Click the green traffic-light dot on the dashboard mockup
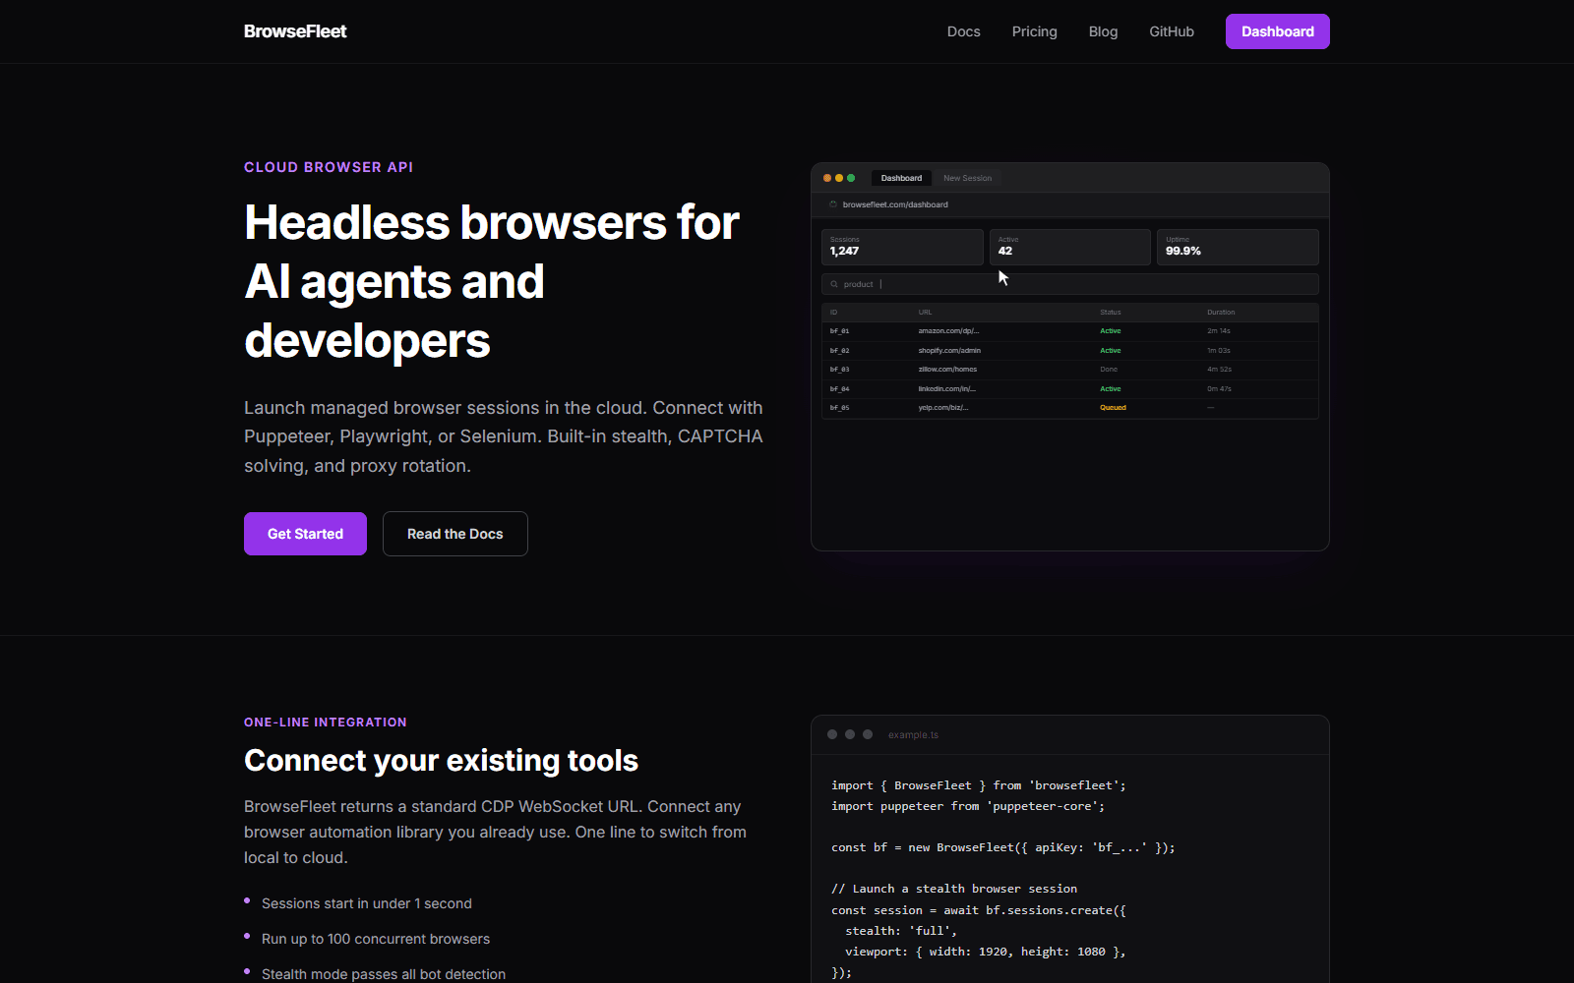The width and height of the screenshot is (1574, 983). pos(850,178)
